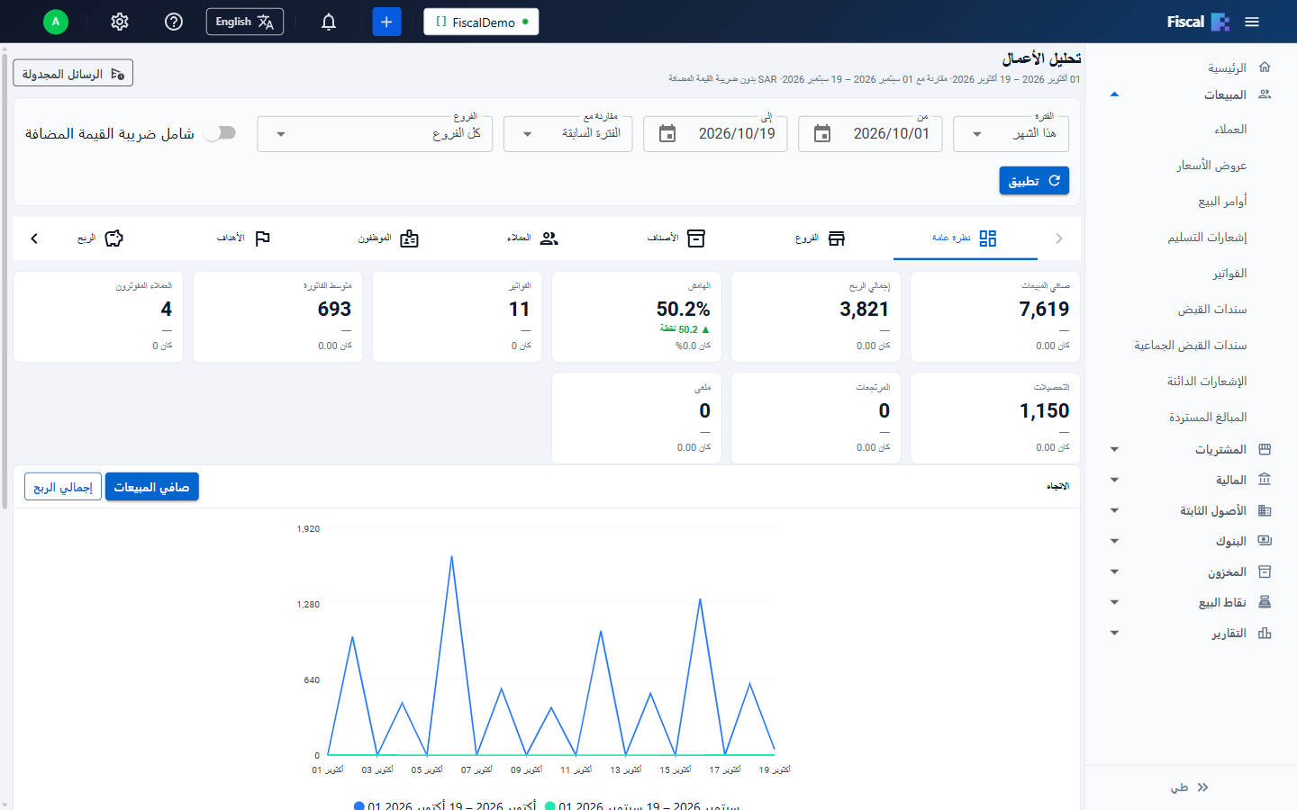Open the calendar icon for 2026/10/01 date
This screenshot has height=810, width=1297.
coord(822,133)
